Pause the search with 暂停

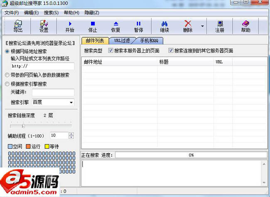138,26
